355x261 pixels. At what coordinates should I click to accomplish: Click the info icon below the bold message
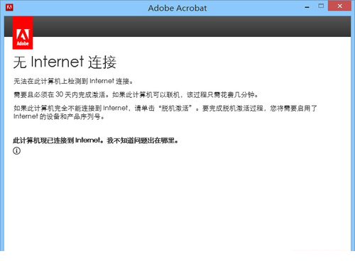[16, 150]
